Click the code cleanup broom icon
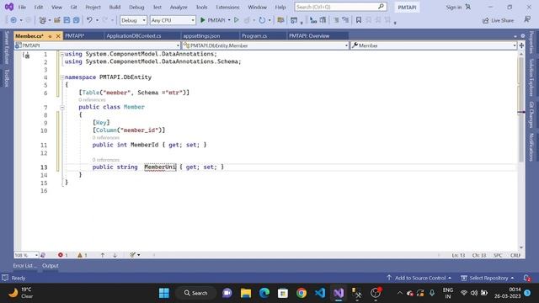This screenshot has height=303, width=539. point(133,255)
